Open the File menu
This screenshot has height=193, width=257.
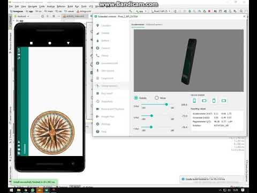(x=11, y=6)
